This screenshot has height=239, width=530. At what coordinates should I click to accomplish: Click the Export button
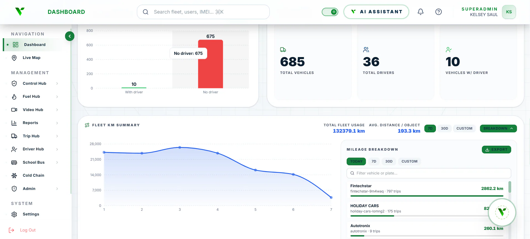(496, 150)
